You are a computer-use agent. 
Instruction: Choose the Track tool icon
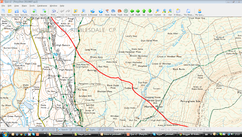pyautogui.click(x=120, y=12)
